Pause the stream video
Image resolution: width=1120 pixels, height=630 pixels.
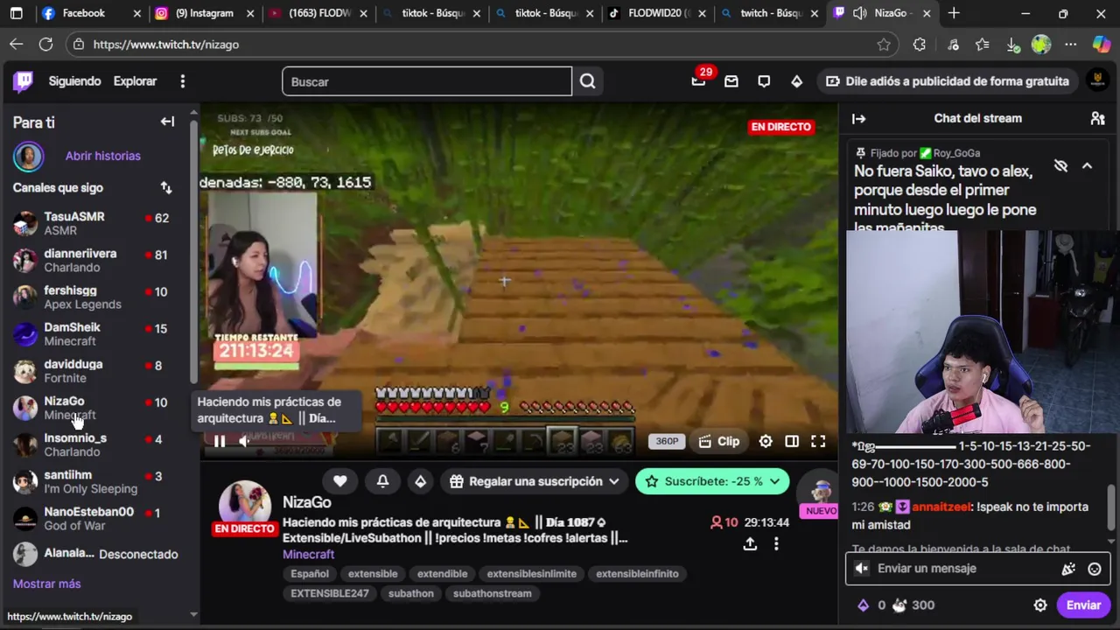[219, 441]
